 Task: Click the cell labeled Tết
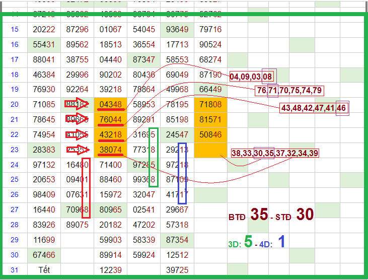pos(44,270)
